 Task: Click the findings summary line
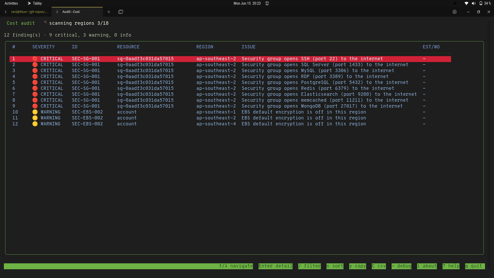(x=67, y=35)
